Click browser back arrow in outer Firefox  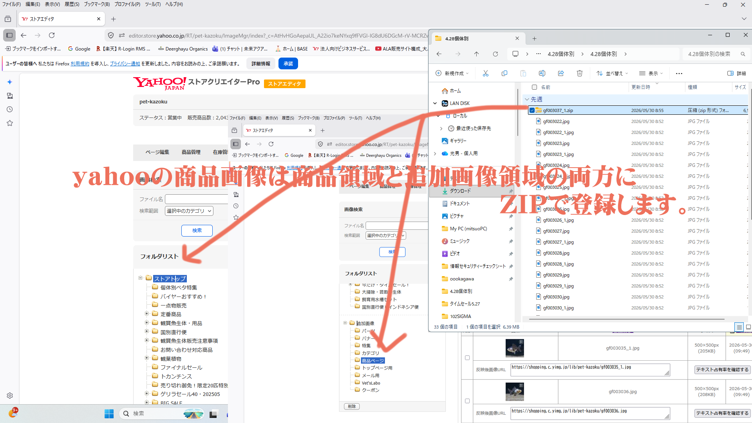point(23,35)
